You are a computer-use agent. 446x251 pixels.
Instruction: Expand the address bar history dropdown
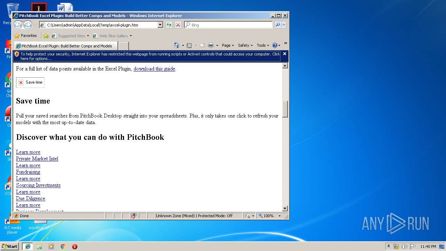pyautogui.click(x=160, y=25)
